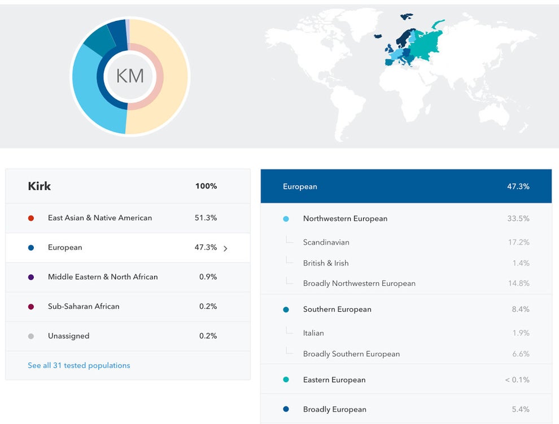559x424 pixels.
Task: Click the red East Asian & Native American dot
Action: 31,218
